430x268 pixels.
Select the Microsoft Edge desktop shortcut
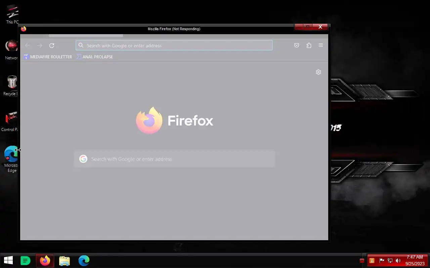pyautogui.click(x=11, y=159)
